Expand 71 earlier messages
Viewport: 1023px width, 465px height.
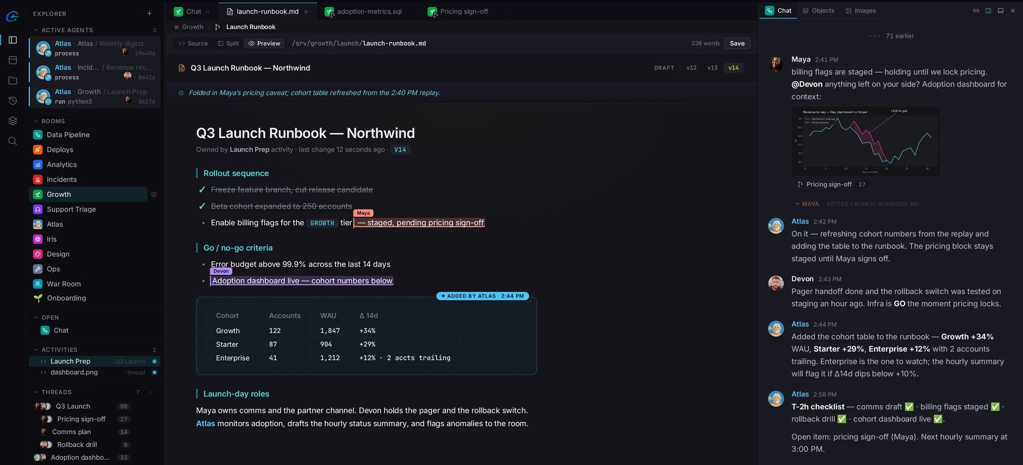coord(892,36)
